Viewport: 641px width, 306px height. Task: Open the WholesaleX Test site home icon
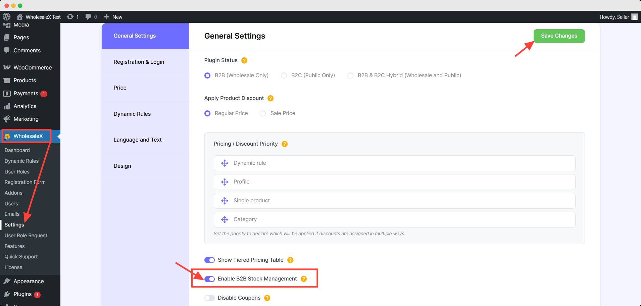20,17
